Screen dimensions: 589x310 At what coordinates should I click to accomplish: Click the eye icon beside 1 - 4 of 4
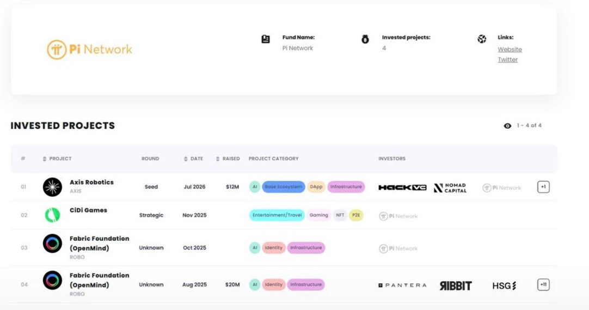pyautogui.click(x=507, y=126)
